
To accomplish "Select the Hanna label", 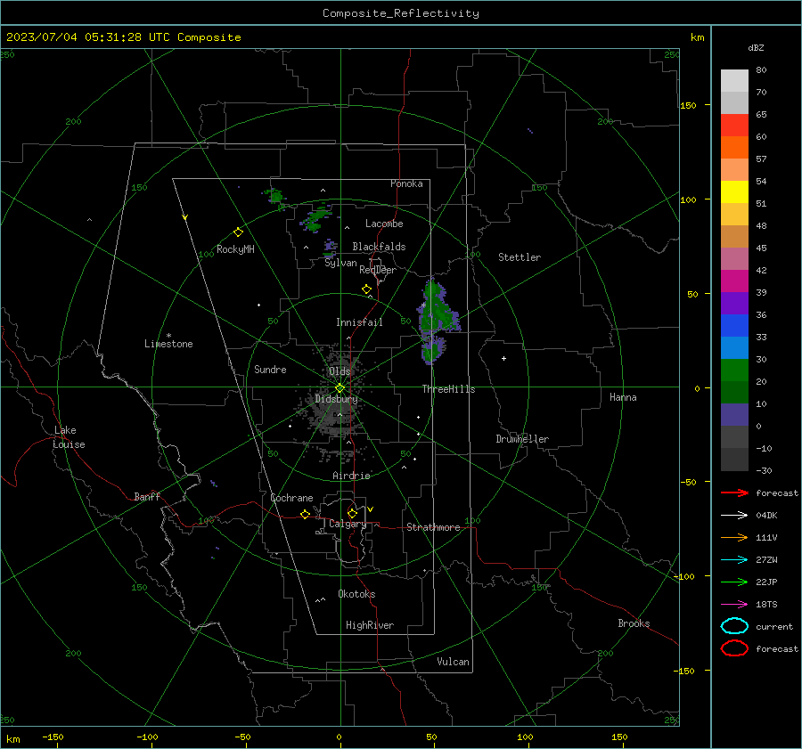I will pyautogui.click(x=623, y=397).
